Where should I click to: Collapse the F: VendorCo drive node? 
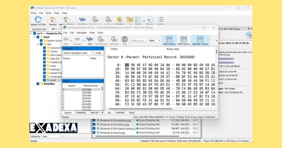[31, 33]
